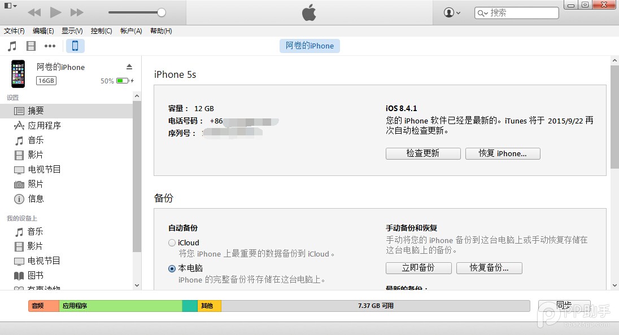Skip to previous track with rewind button
This screenshot has width=619, height=335.
pyautogui.click(x=34, y=12)
